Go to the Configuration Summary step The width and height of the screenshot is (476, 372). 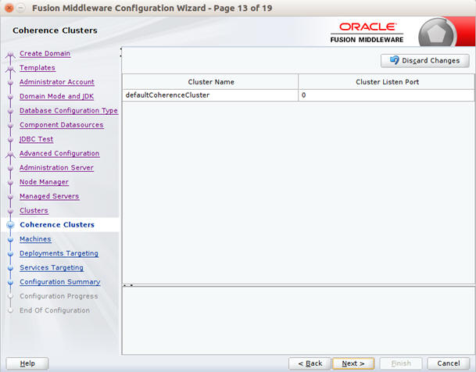60,281
